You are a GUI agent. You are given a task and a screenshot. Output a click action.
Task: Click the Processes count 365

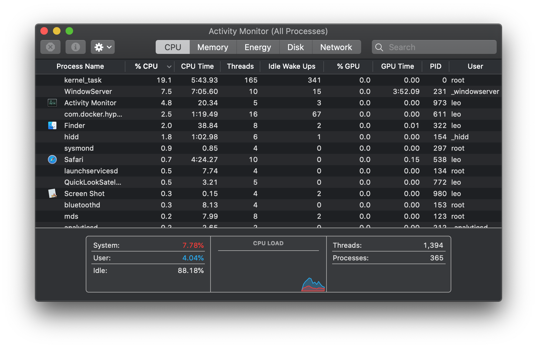[x=437, y=258]
